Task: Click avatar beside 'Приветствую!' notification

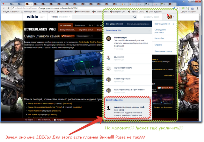Action: click(108, 38)
